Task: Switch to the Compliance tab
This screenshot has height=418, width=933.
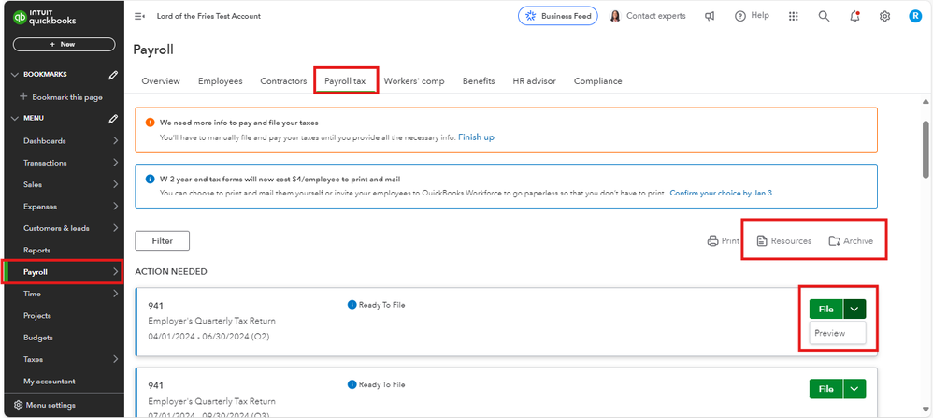Action: 598,81
